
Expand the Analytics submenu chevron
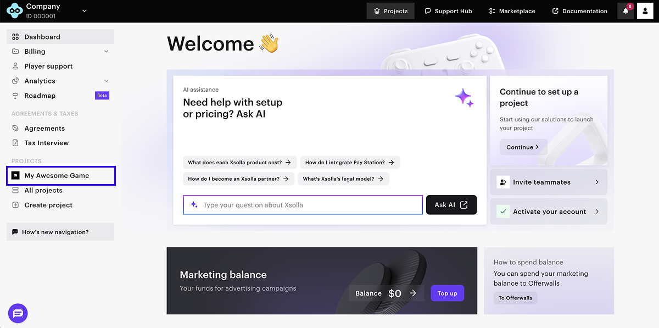[x=106, y=81]
